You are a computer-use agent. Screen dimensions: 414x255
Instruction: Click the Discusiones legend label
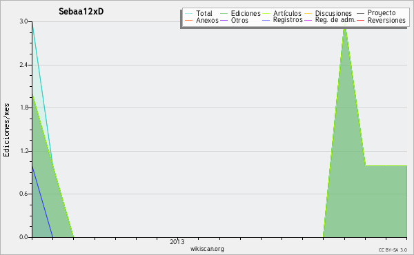[333, 13]
